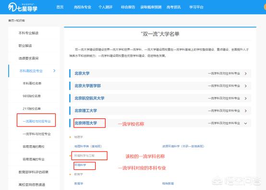Open the 学习平台 nav item
The width and height of the screenshot is (266, 190).
[196, 7]
